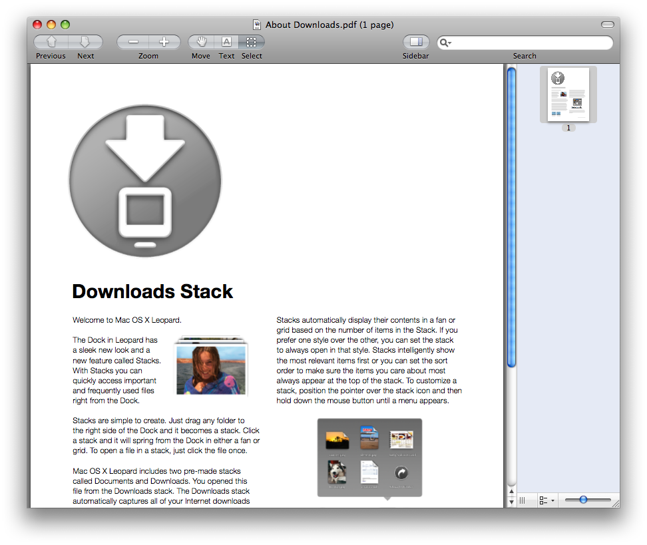Toggle toolbar visibility with the pill button
Image resolution: width=647 pixels, height=545 pixels.
pos(607,25)
